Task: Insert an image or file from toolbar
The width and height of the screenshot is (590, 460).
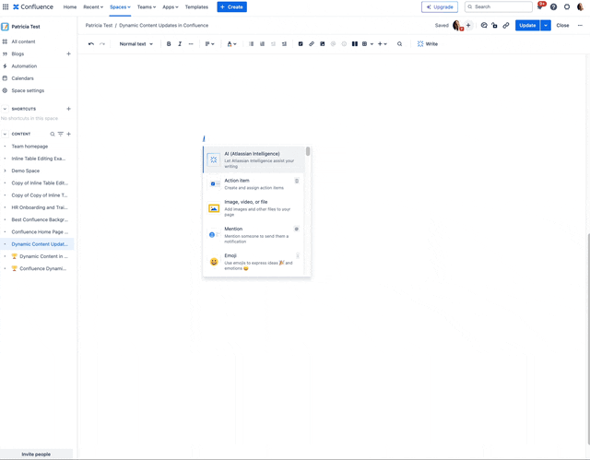Action: pos(323,44)
